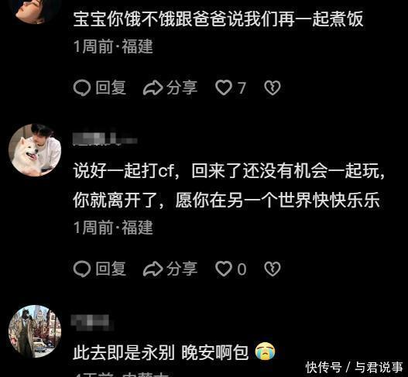Tap broken heart on cf comment

273,269
